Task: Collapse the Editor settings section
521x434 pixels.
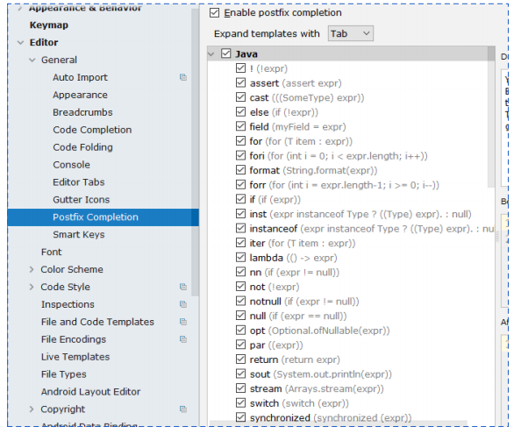Action: [20, 42]
